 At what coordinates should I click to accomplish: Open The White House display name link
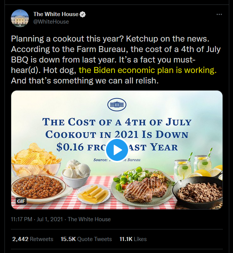(56, 14)
